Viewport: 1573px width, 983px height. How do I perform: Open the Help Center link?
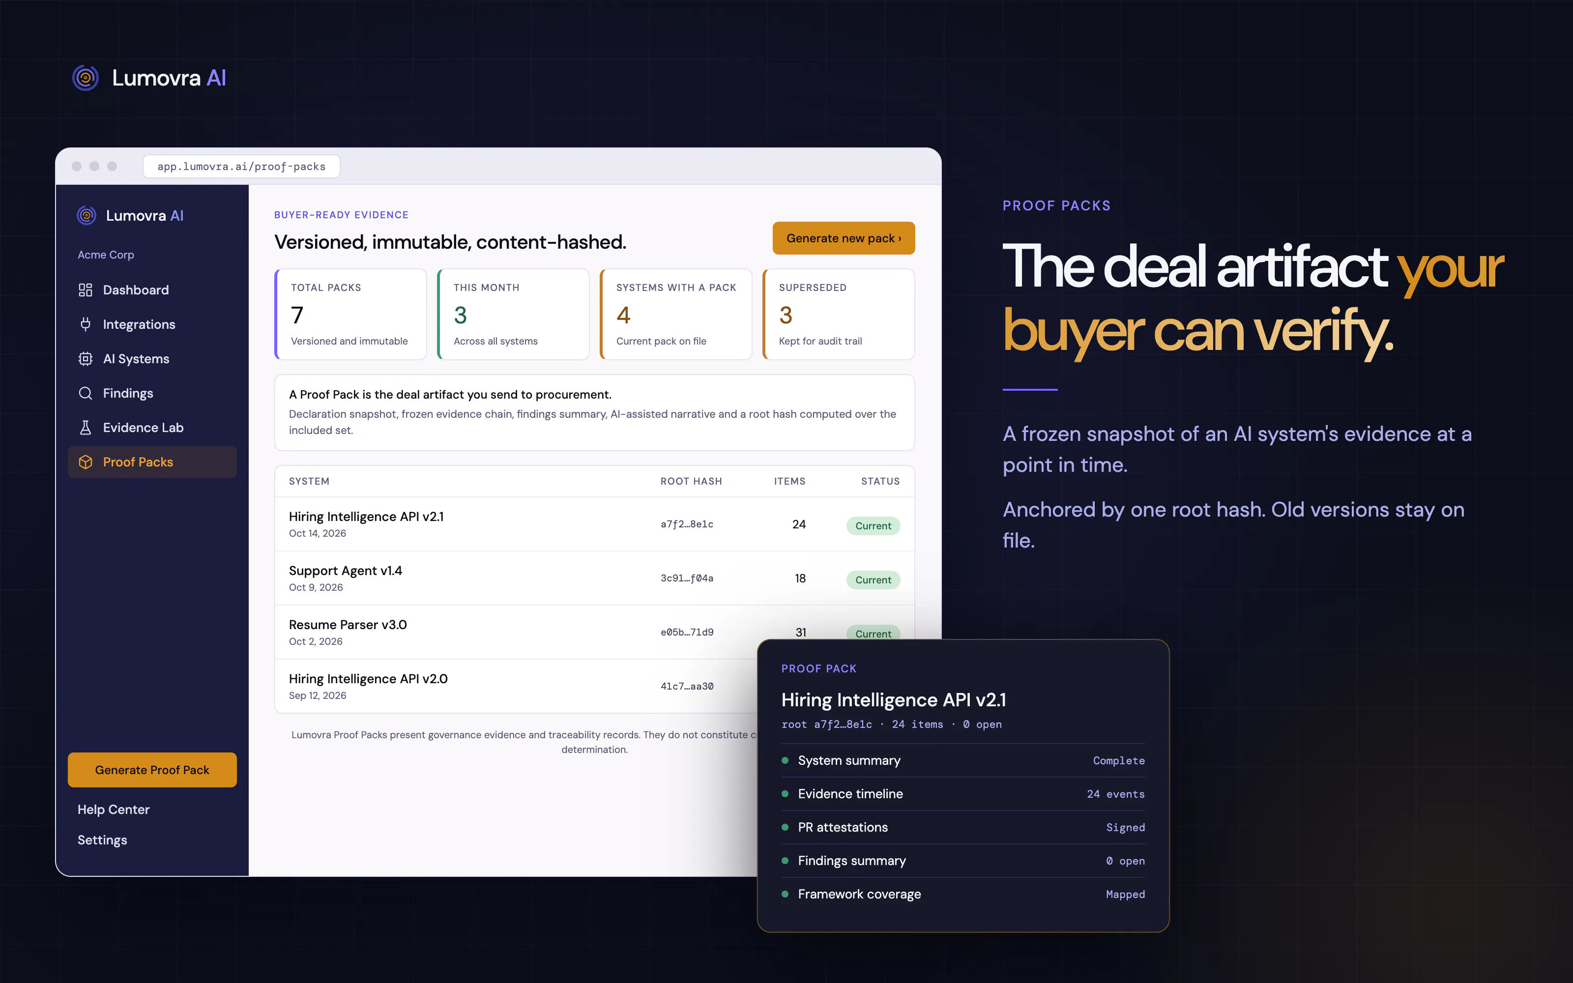tap(114, 810)
